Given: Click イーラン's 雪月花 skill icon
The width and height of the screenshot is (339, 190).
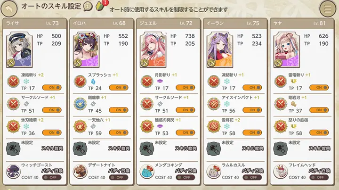Looking at the screenshot, I should click(x=214, y=126).
